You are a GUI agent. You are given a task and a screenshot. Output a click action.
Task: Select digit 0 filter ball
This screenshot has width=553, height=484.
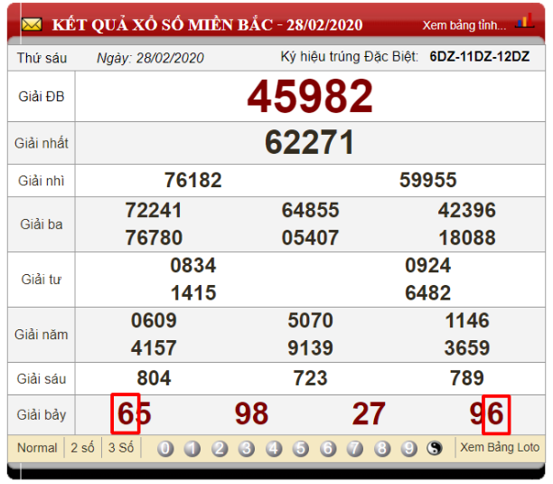pyautogui.click(x=165, y=449)
